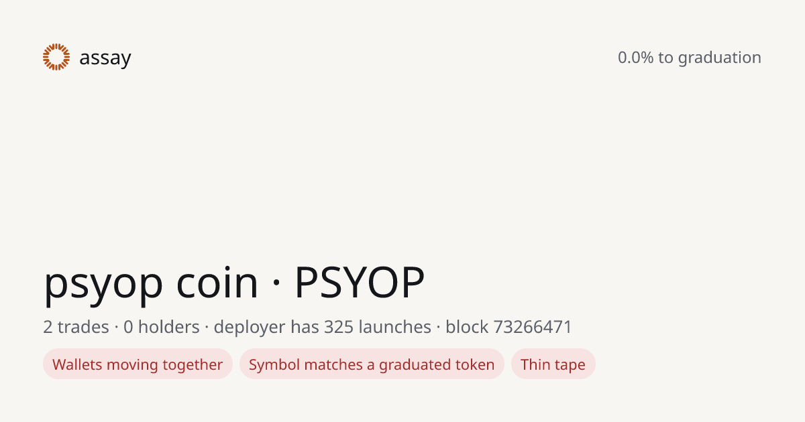Viewport: 805px width, 422px height.
Task: Click the 325 launches count
Action: coord(378,327)
